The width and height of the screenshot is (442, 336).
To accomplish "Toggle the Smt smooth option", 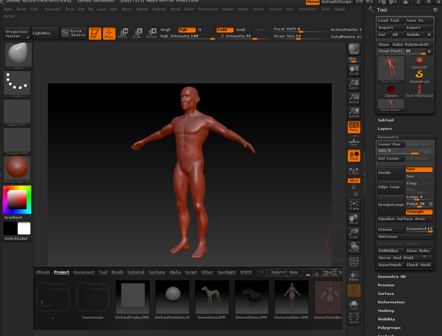I will [419, 169].
